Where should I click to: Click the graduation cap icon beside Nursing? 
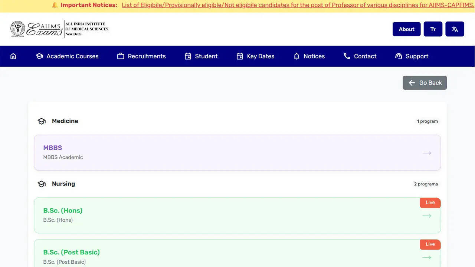(42, 184)
